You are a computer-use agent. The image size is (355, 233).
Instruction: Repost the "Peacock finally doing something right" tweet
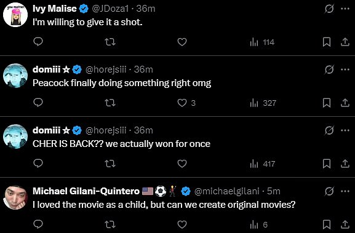point(110,103)
